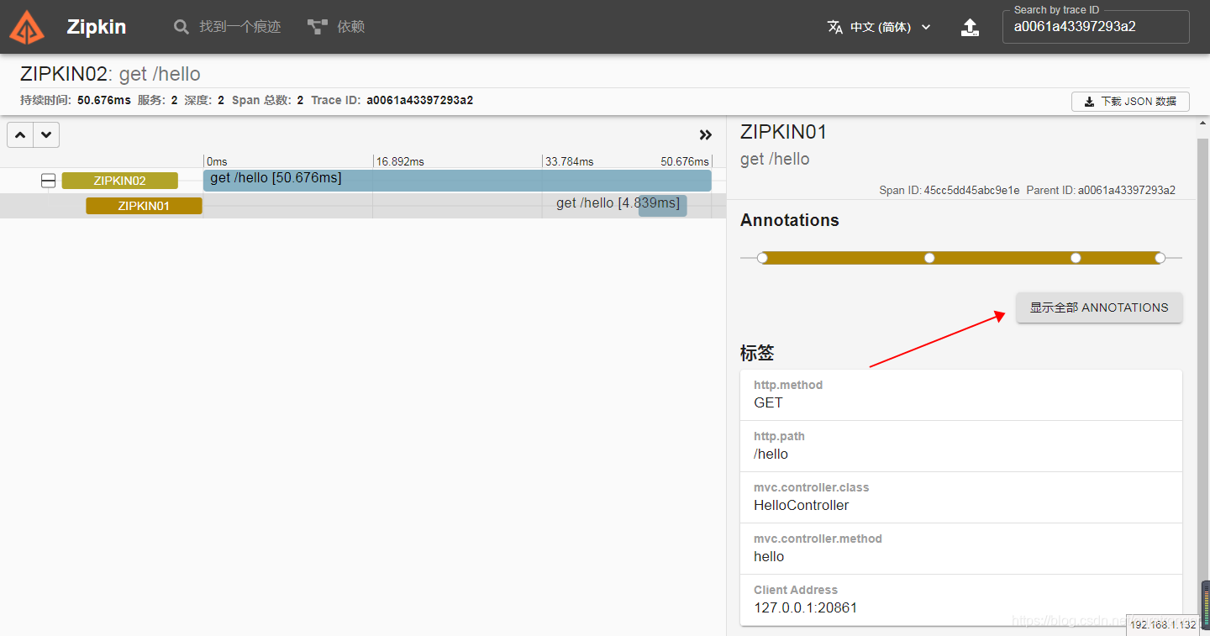Click the last annotation dot on timeline
Screen dimensions: 1210x636
coord(1160,258)
